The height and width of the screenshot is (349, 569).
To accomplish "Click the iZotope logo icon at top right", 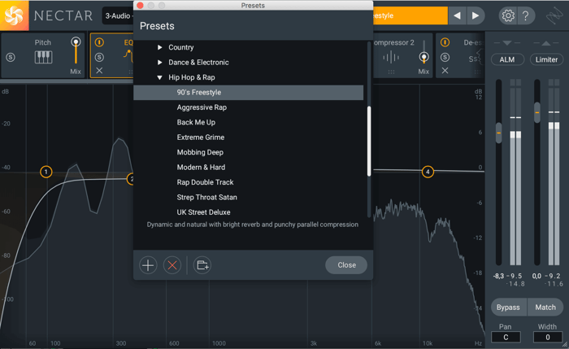I will coord(554,15).
